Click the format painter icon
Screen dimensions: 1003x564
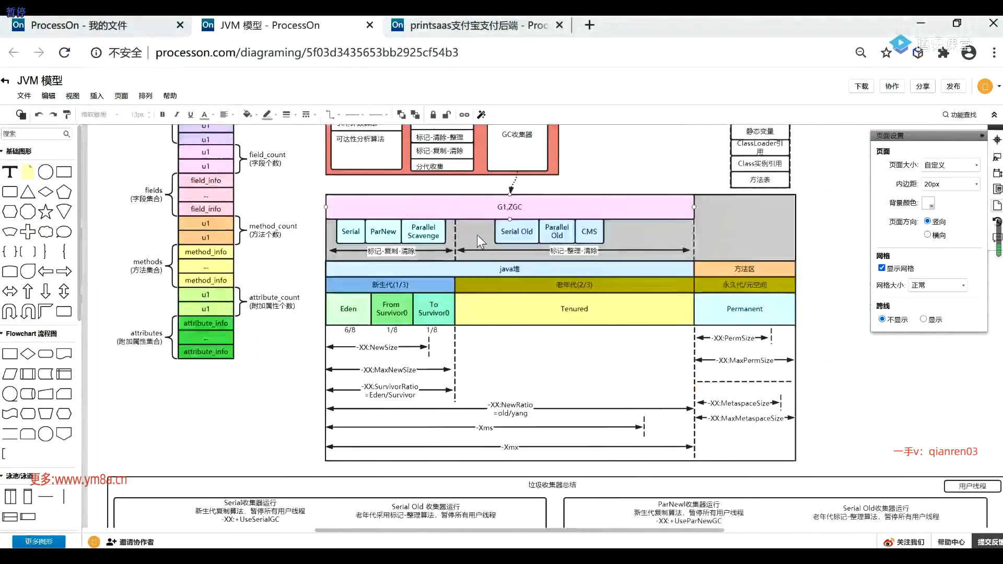(x=67, y=114)
